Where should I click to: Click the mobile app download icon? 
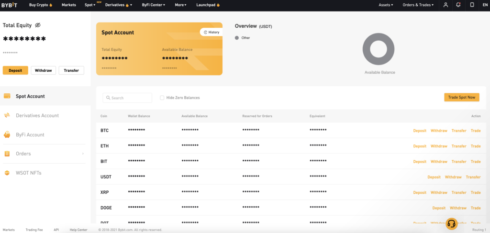click(472, 5)
